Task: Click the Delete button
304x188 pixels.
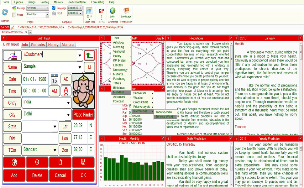Action: pyautogui.click(x=37, y=175)
